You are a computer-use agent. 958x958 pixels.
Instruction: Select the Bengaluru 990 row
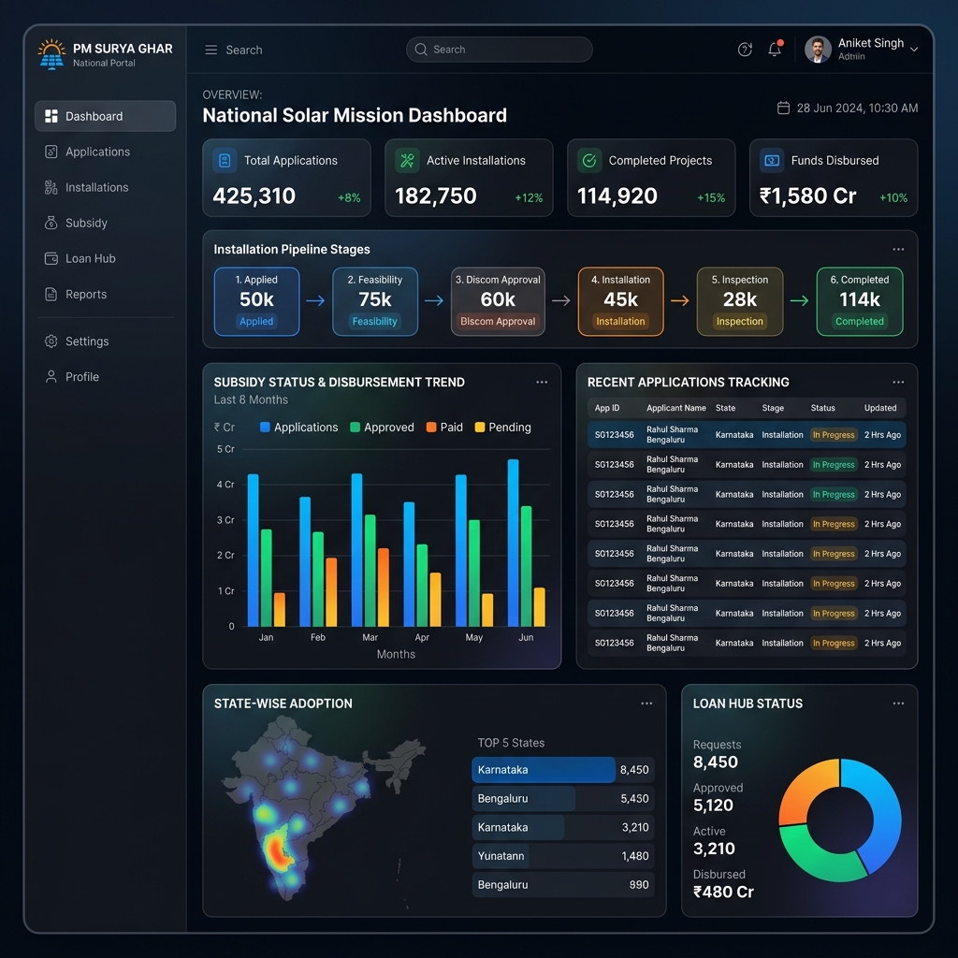562,885
